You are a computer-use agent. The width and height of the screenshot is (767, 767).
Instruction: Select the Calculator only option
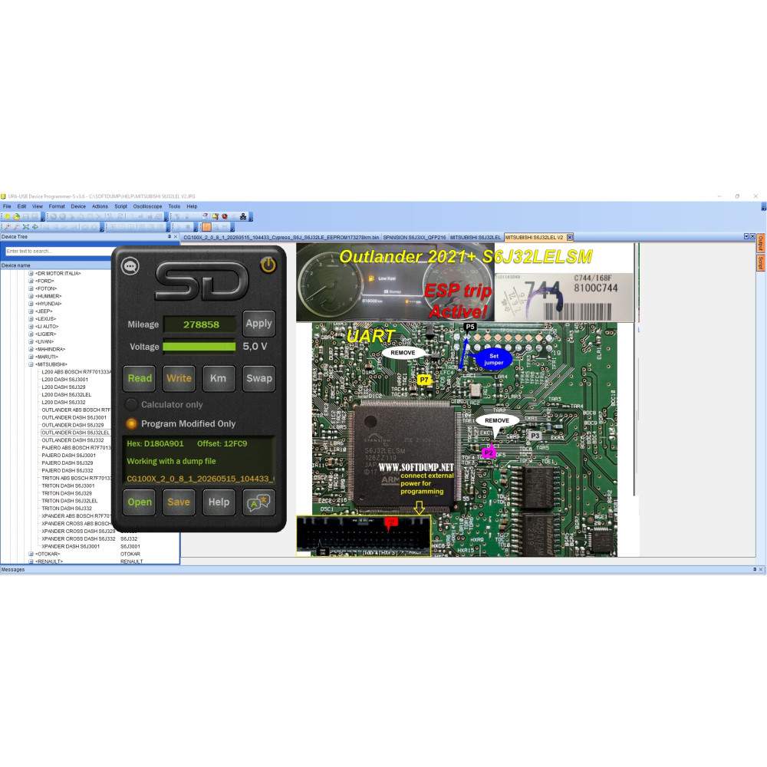166,404
